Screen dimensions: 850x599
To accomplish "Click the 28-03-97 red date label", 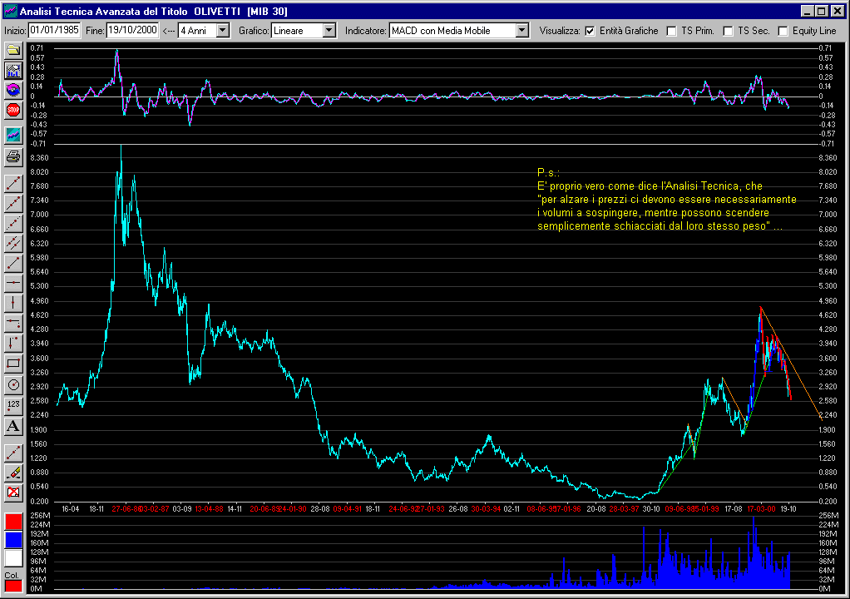I will point(624,509).
